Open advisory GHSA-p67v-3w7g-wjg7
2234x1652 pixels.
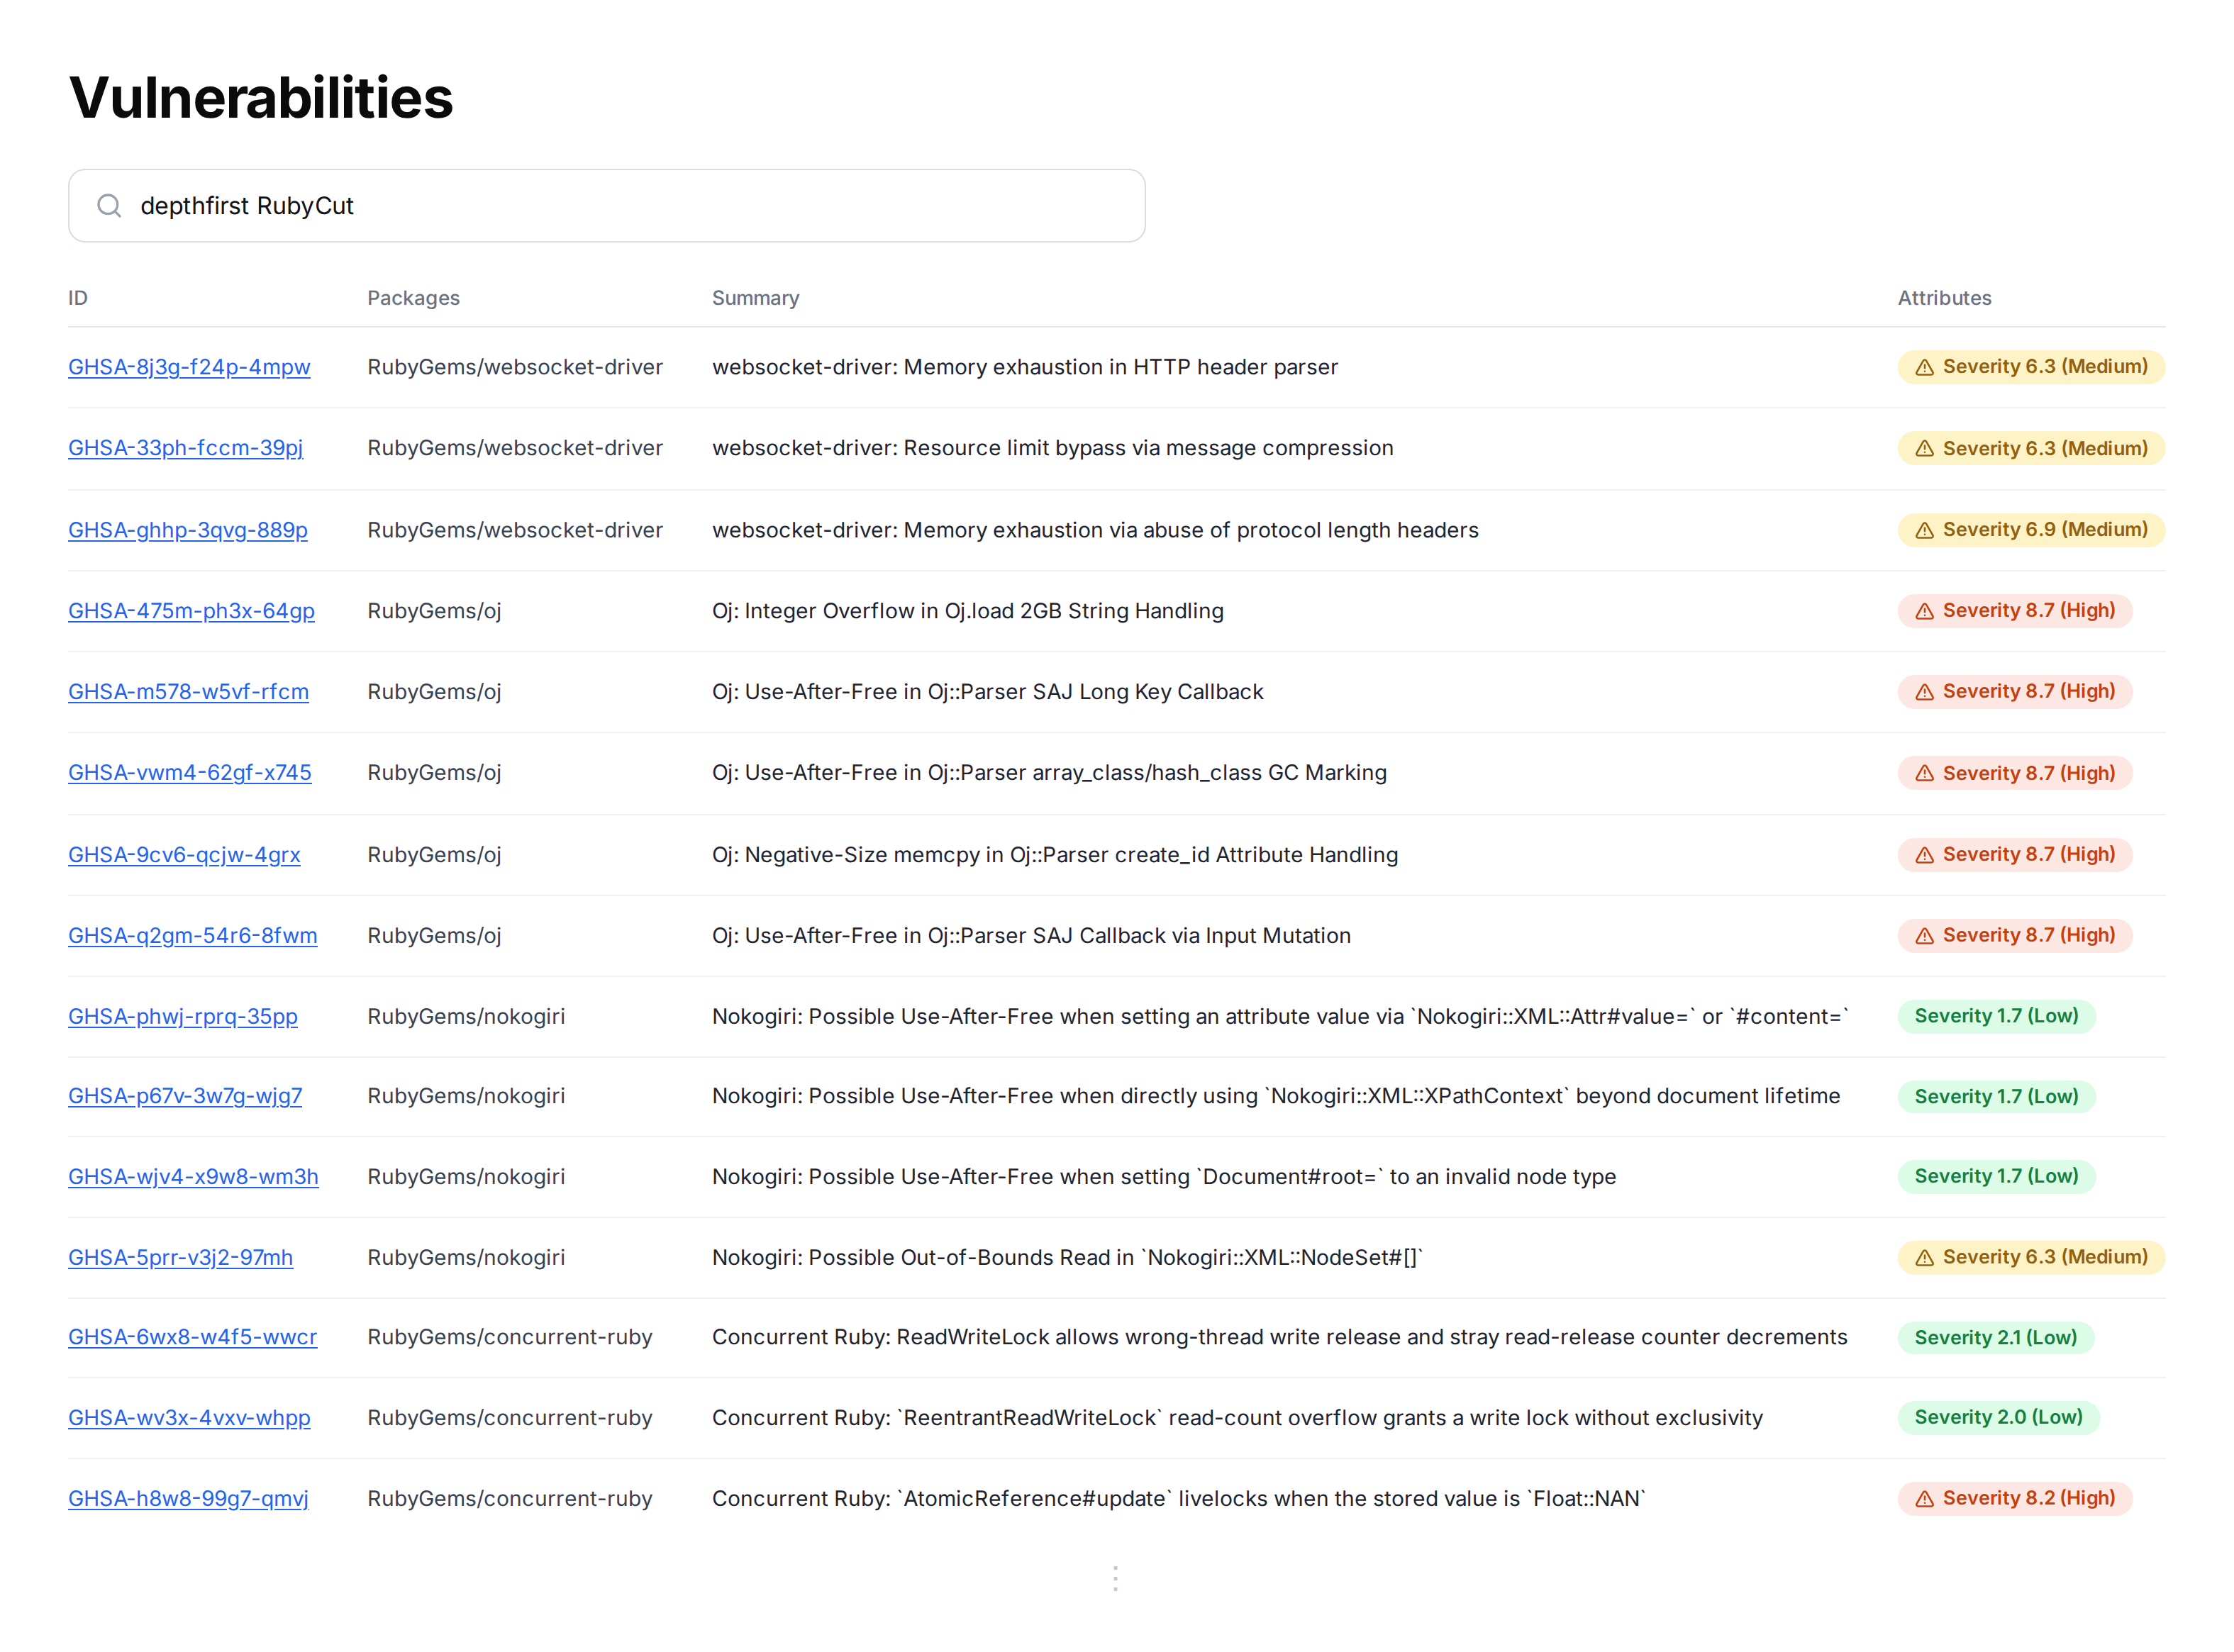pos(185,1097)
